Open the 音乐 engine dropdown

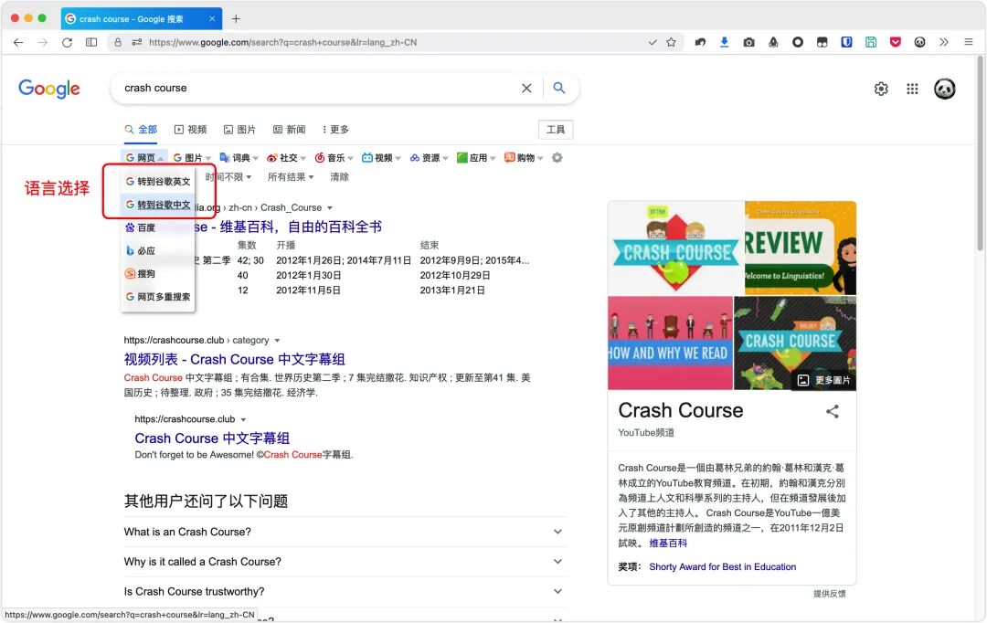(x=334, y=158)
